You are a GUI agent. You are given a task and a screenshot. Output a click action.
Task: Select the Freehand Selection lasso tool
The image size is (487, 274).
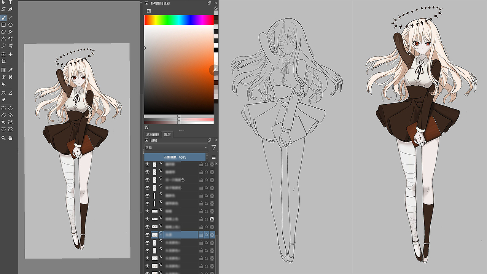11,115
